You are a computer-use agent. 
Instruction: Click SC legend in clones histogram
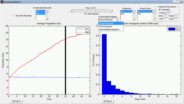[x=174, y=29]
